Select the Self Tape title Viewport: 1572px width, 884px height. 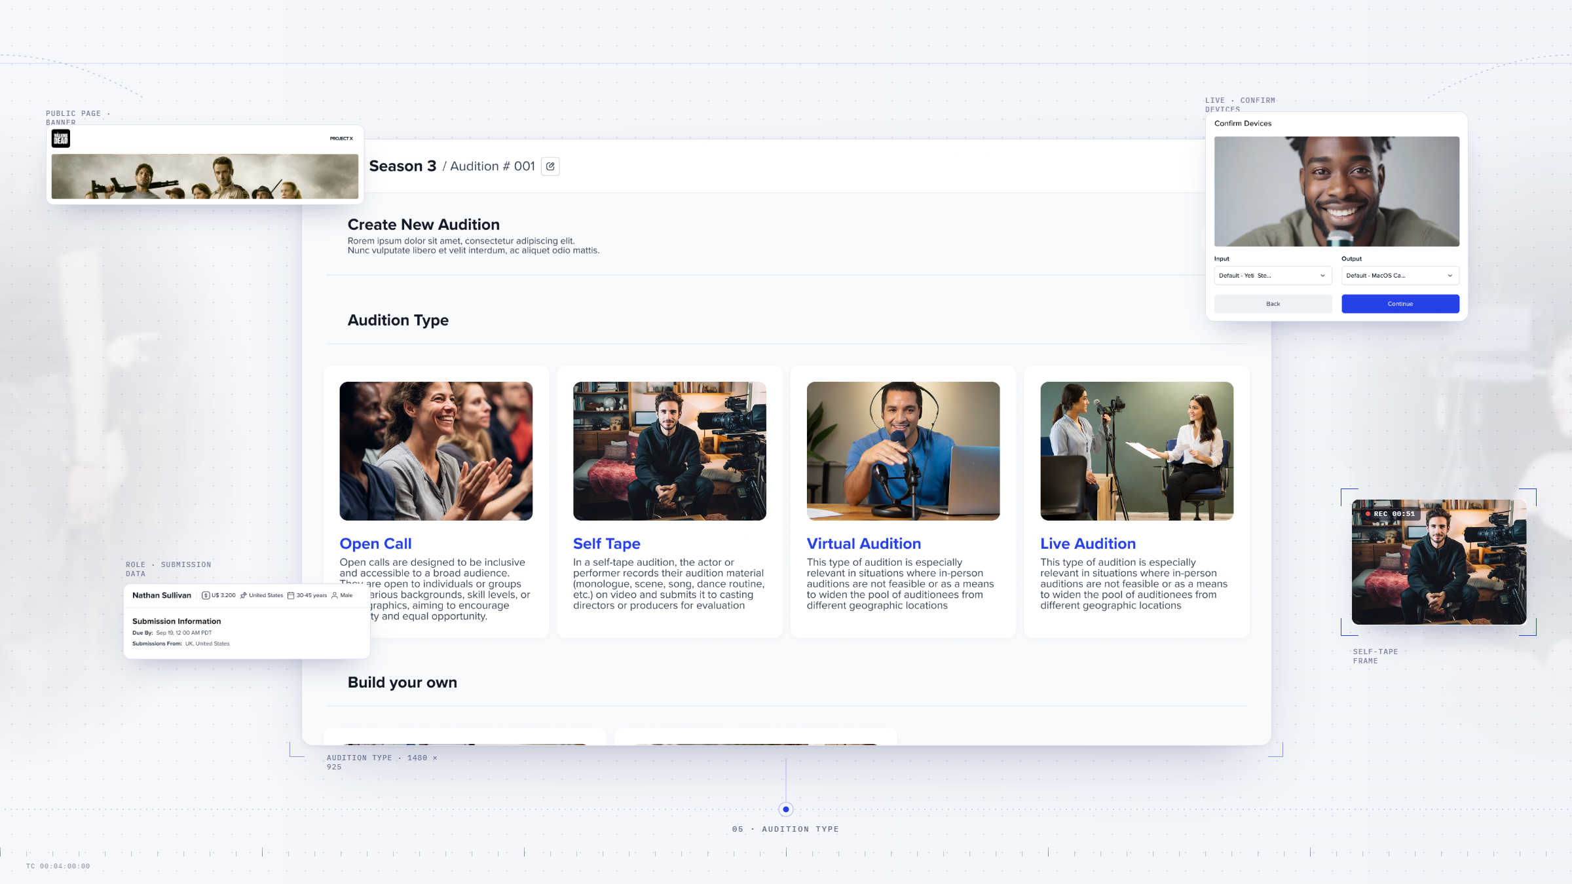(x=607, y=543)
